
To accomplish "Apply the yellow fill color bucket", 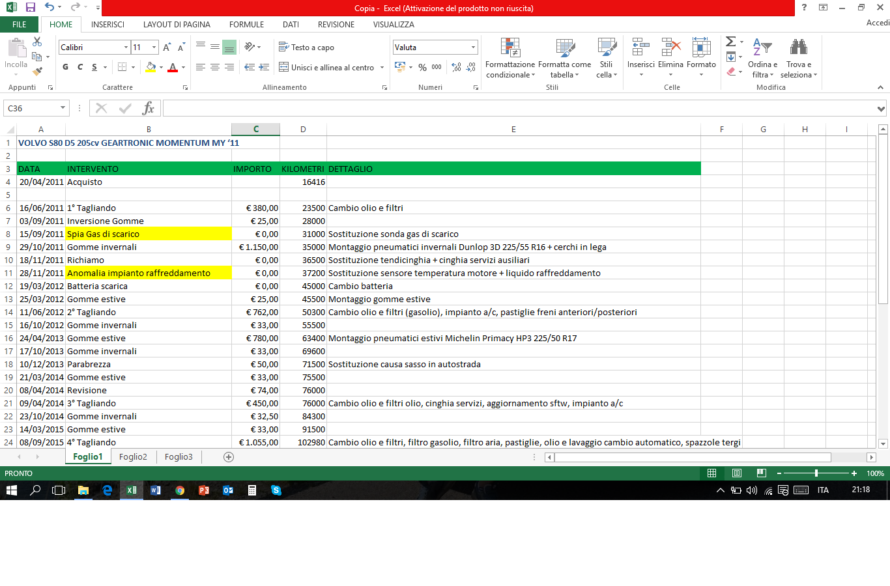I will (151, 67).
